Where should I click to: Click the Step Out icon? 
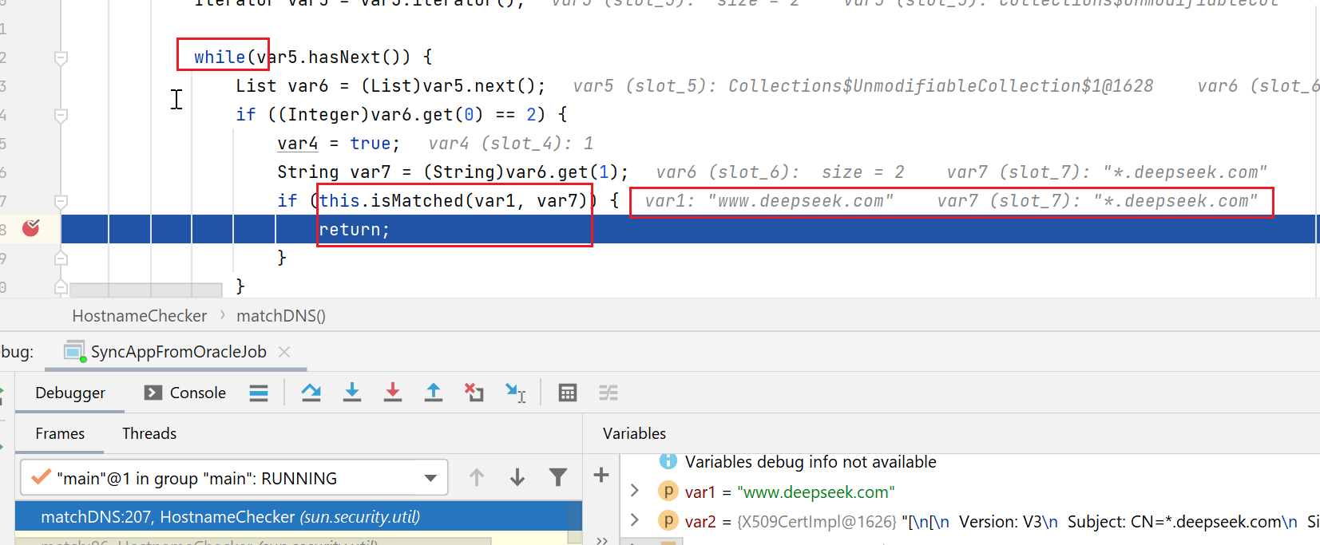434,393
